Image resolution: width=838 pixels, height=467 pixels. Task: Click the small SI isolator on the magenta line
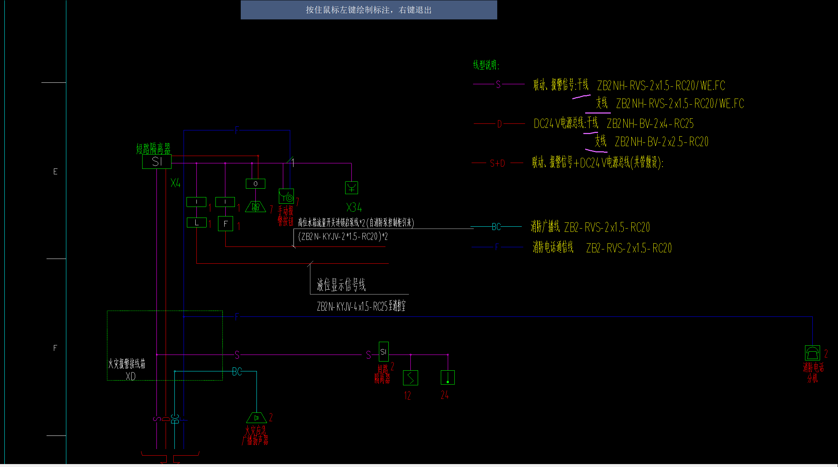(x=384, y=352)
